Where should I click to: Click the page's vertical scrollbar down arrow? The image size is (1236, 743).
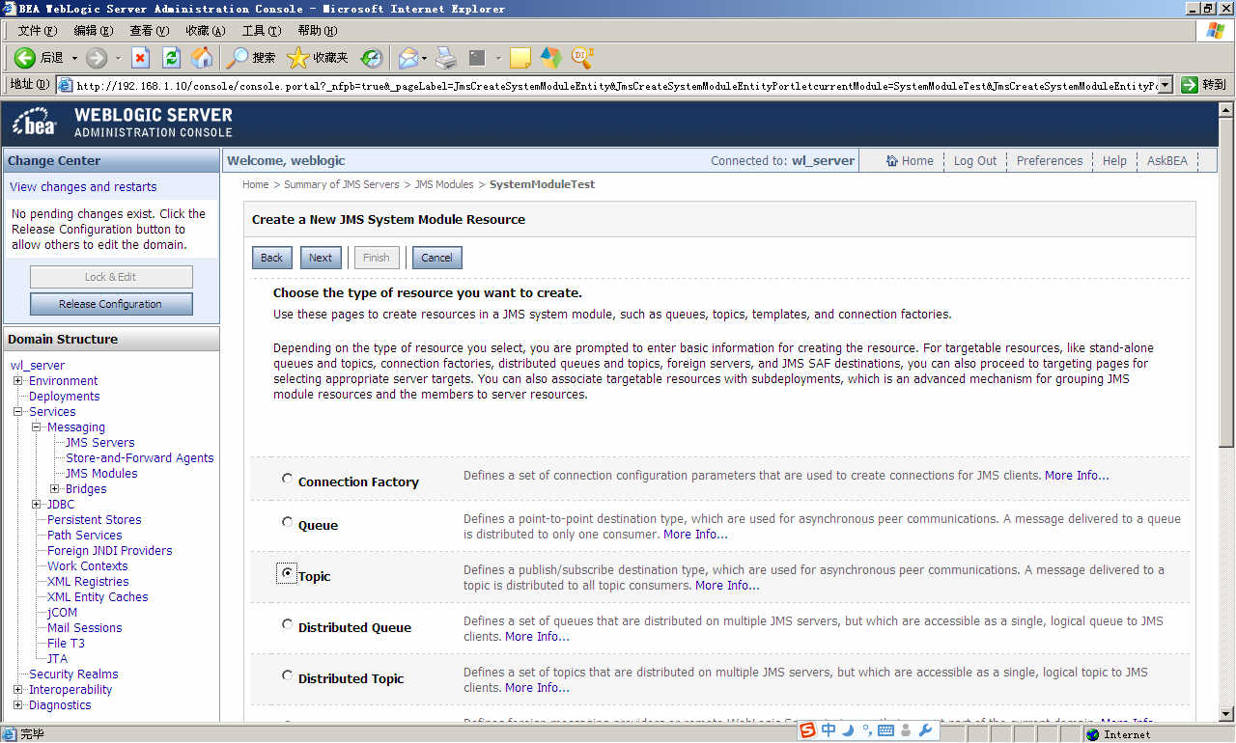[x=1226, y=714]
